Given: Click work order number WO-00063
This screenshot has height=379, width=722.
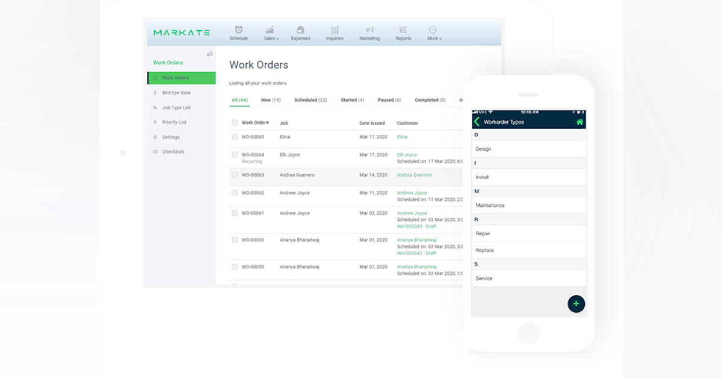Looking at the screenshot, I should point(253,175).
